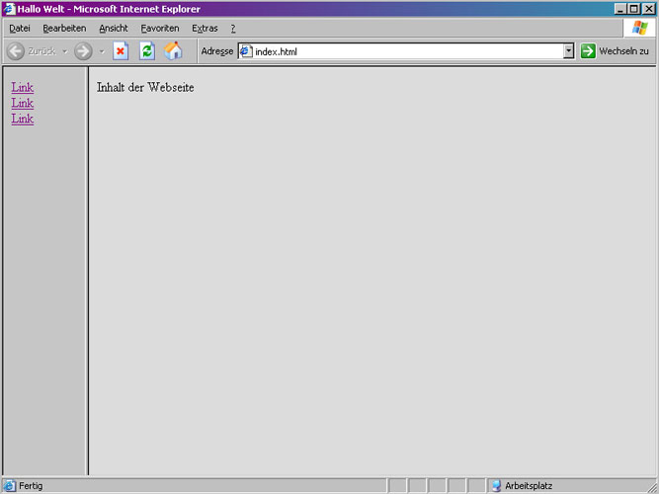Open the Back history dropdown arrow
This screenshot has height=494, width=659.
point(65,51)
